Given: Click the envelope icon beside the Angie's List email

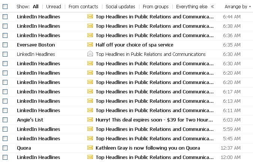Looking at the screenshot, I should click(x=90, y=120).
